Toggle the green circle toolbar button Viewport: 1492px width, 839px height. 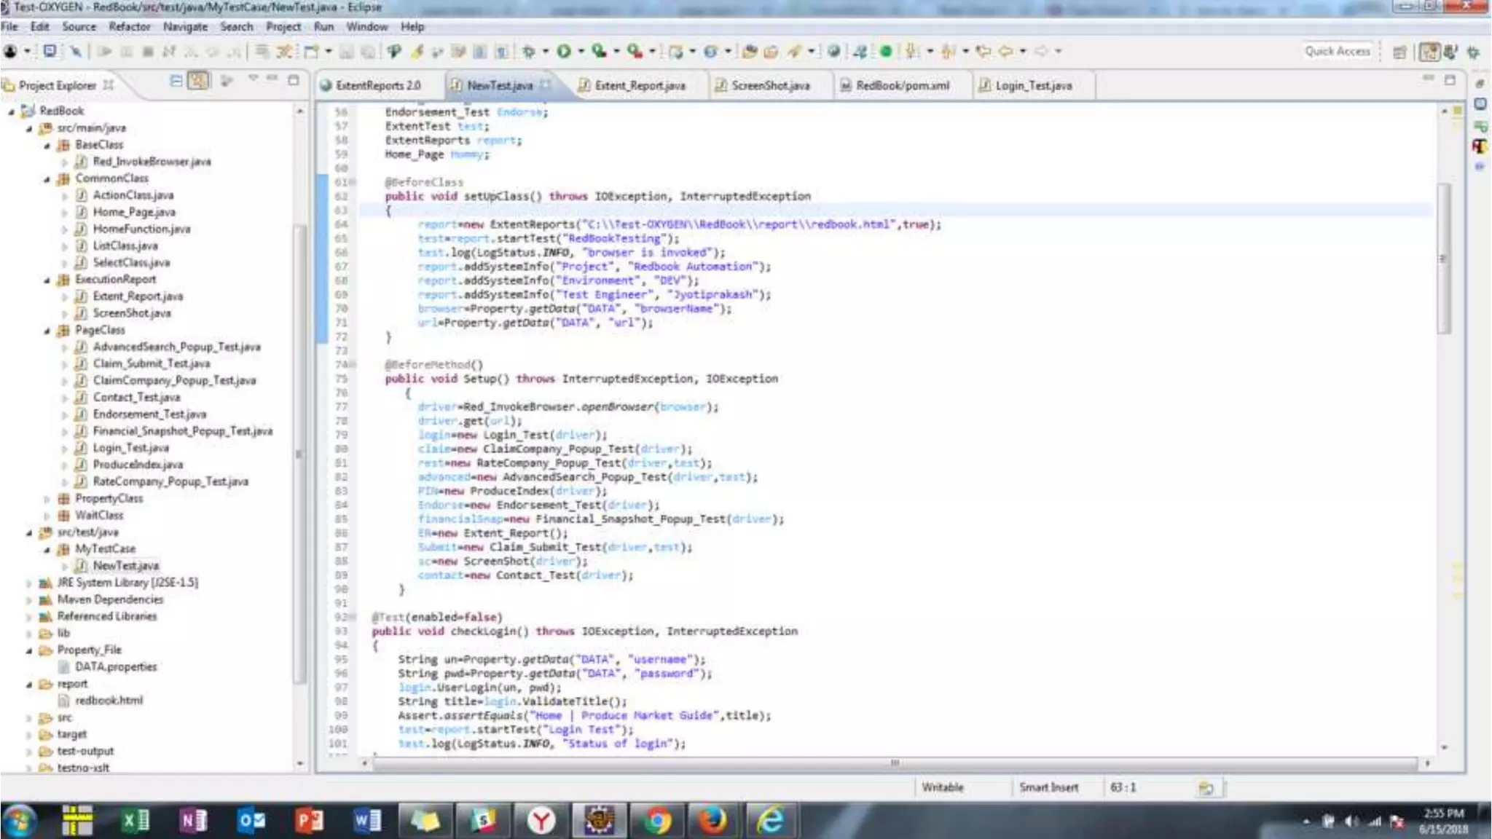[x=886, y=51]
